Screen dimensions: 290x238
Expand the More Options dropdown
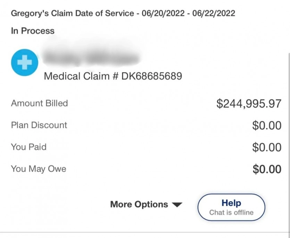coord(146,204)
